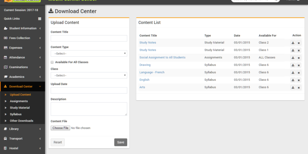Delete the Drawing syllabus entry

[x=299, y=65]
